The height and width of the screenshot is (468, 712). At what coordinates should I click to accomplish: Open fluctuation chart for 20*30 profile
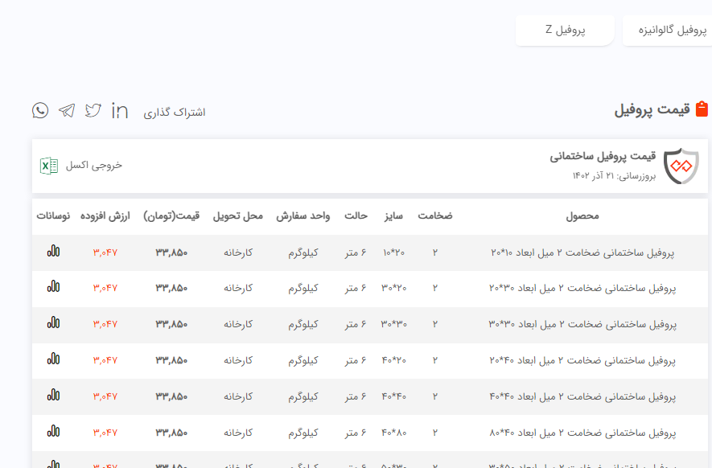pyautogui.click(x=53, y=287)
